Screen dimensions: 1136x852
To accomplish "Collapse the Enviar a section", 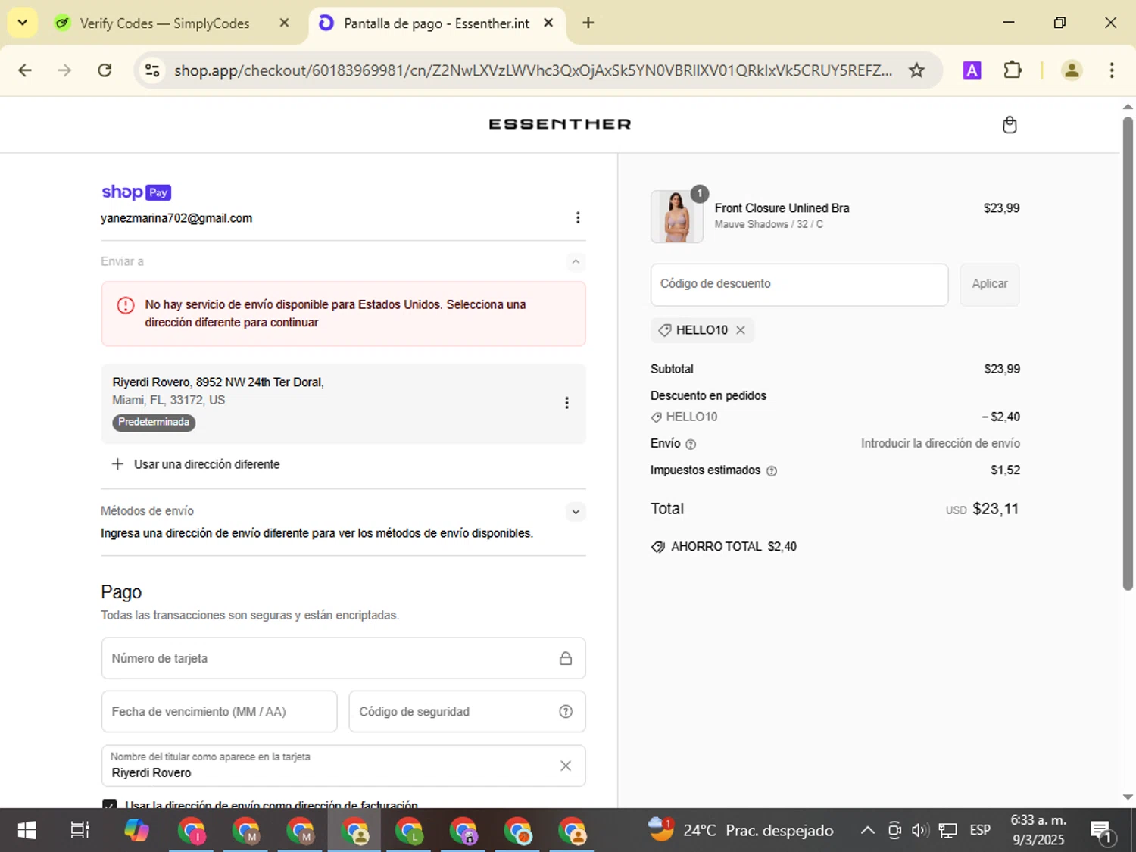I will pos(576,262).
